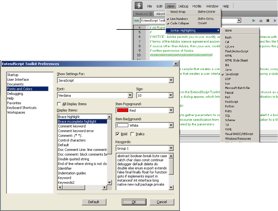The width and height of the screenshot is (278, 211).
Task: Open the Edit menu
Action: pyautogui.click(x=159, y=6)
